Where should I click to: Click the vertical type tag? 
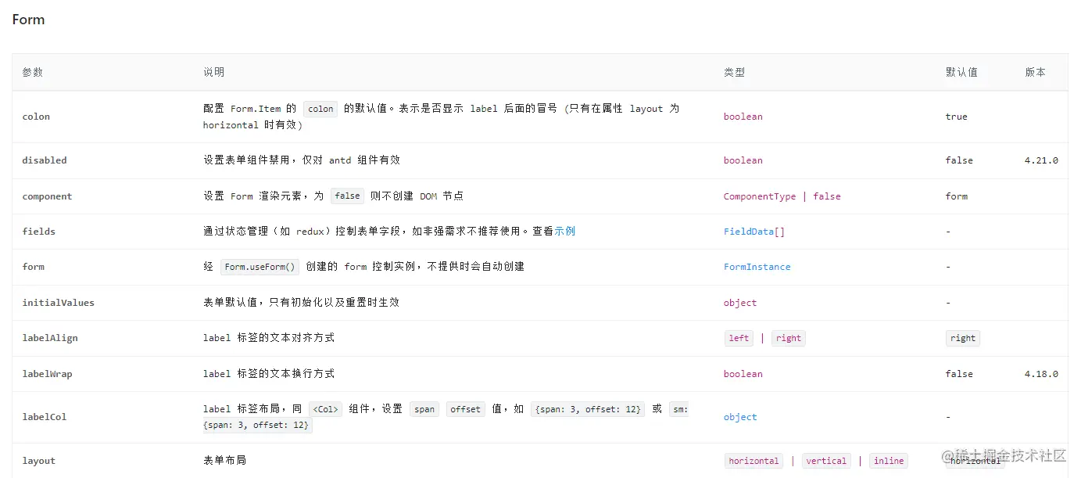[826, 461]
